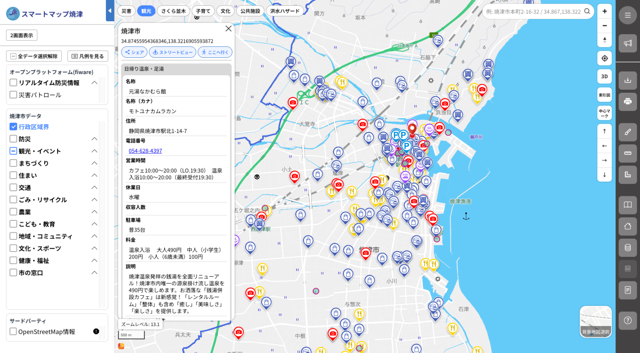Image resolution: width=640 pixels, height=353 pixels.
Task: Click the download icon in the right sidebar
Action: click(x=627, y=80)
